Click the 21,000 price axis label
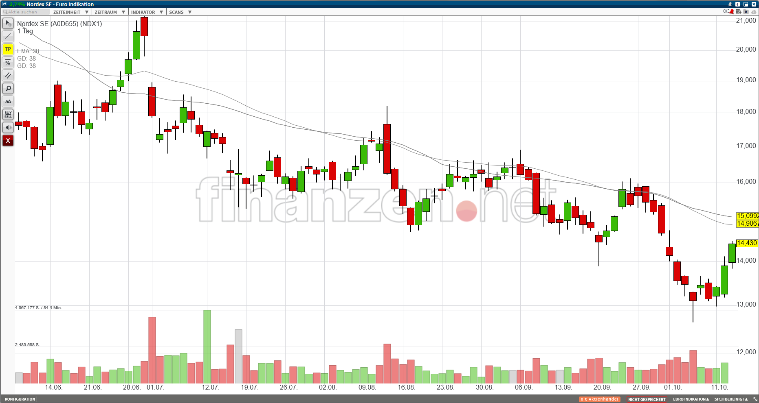This screenshot has width=759, height=403. [746, 20]
